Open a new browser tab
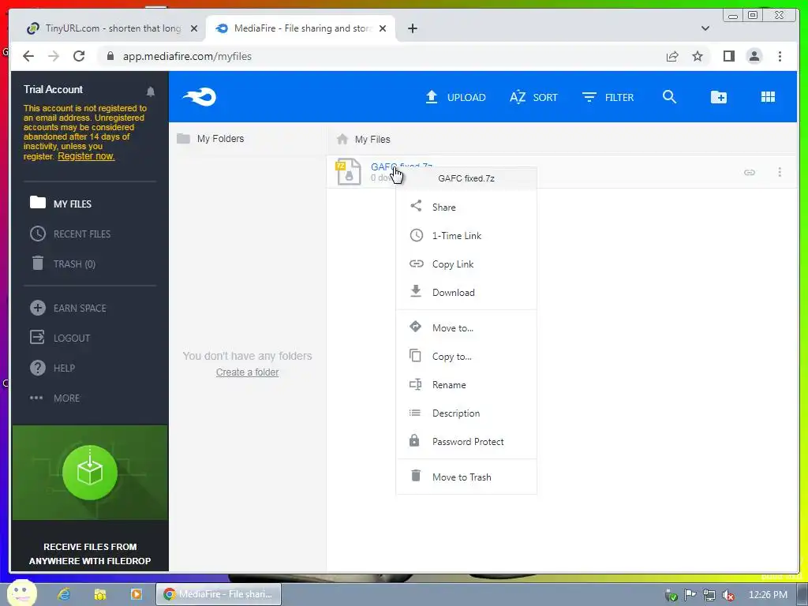 click(412, 28)
